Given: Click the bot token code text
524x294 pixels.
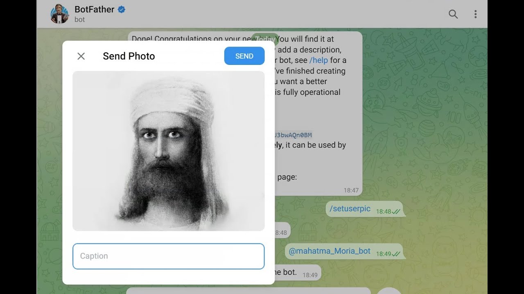Looking at the screenshot, I should 293,135.
